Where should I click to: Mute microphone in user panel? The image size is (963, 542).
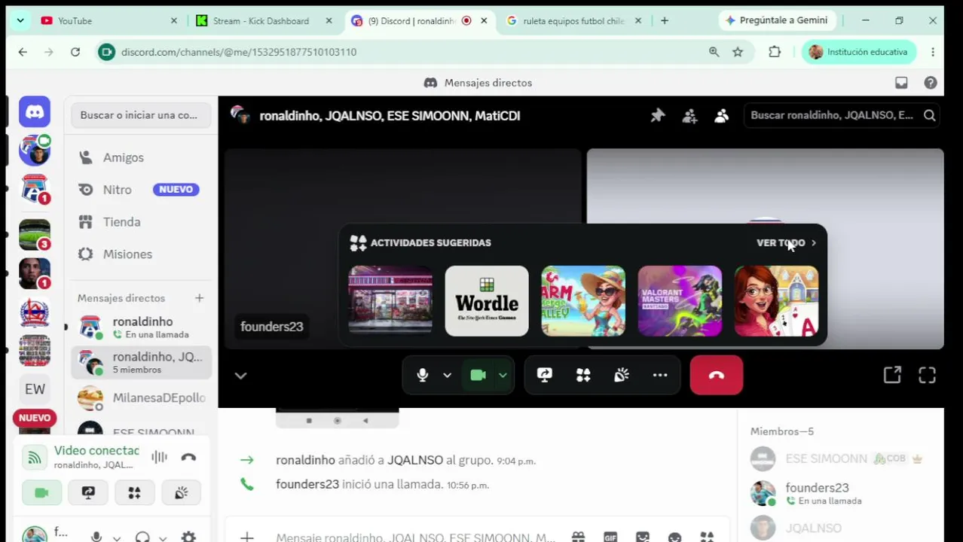click(x=96, y=537)
